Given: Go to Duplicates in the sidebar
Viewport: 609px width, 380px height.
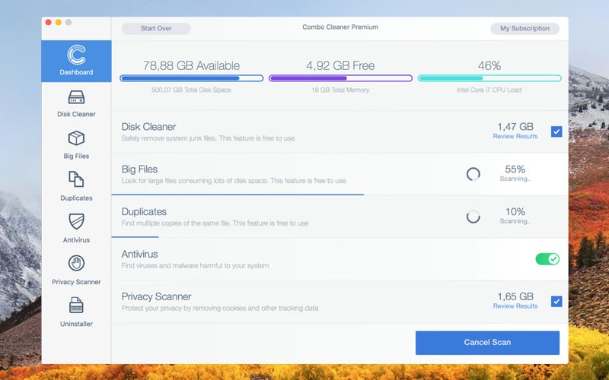Looking at the screenshot, I should [76, 187].
